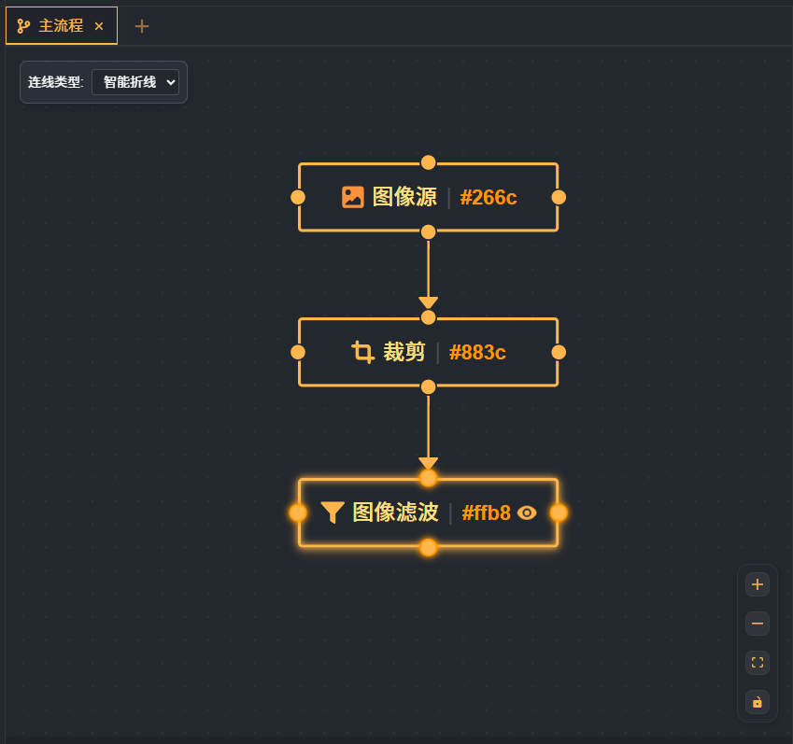Toggle the canvas lock button
The height and width of the screenshot is (744, 793).
point(758,702)
